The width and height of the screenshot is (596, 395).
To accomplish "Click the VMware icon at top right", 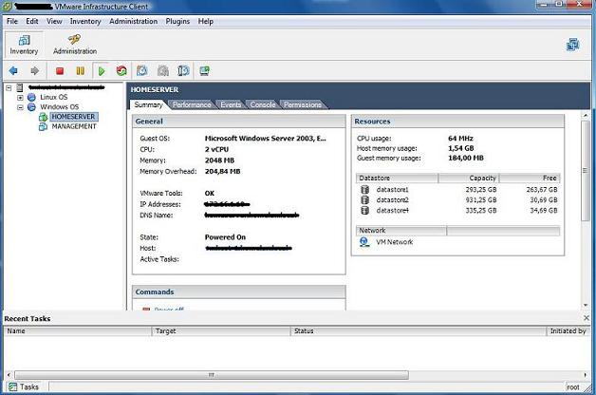I will pyautogui.click(x=573, y=45).
